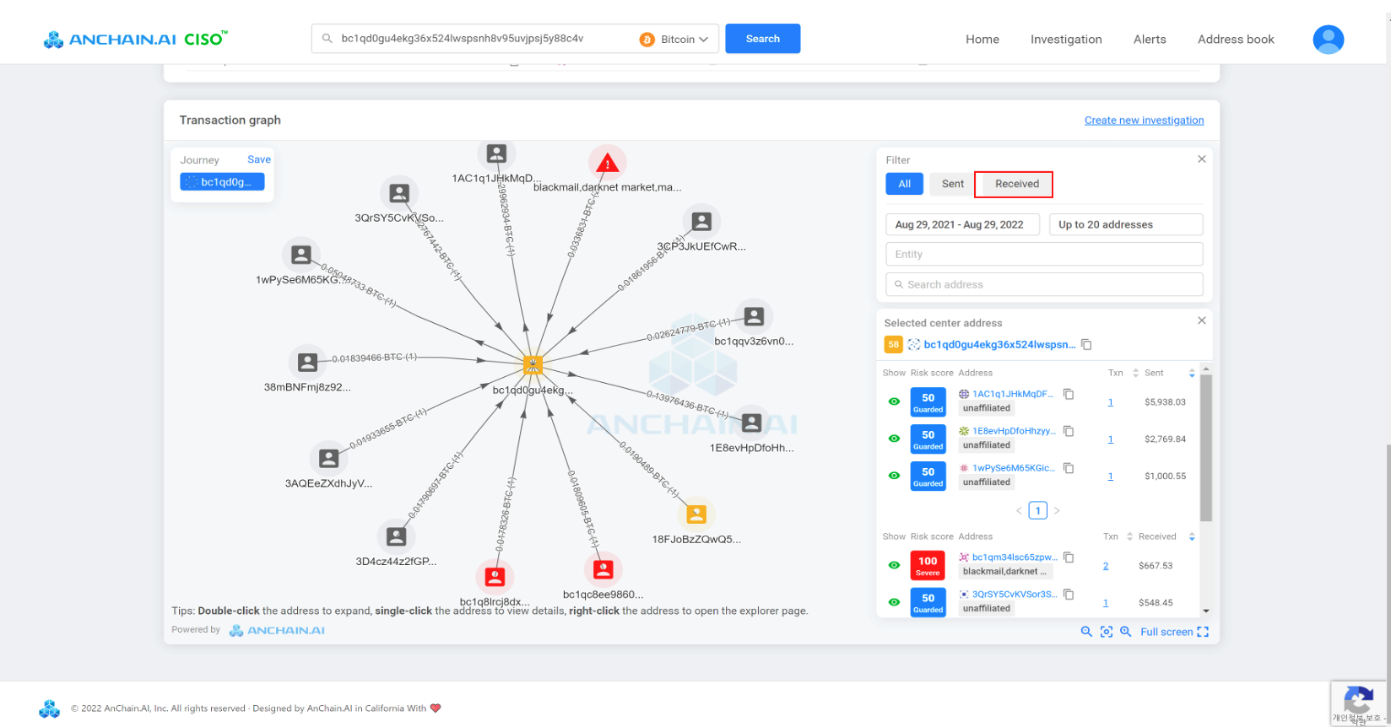Toggle visibility of bc1qm34lsc65zpw row
The width and height of the screenshot is (1391, 727).
click(894, 565)
